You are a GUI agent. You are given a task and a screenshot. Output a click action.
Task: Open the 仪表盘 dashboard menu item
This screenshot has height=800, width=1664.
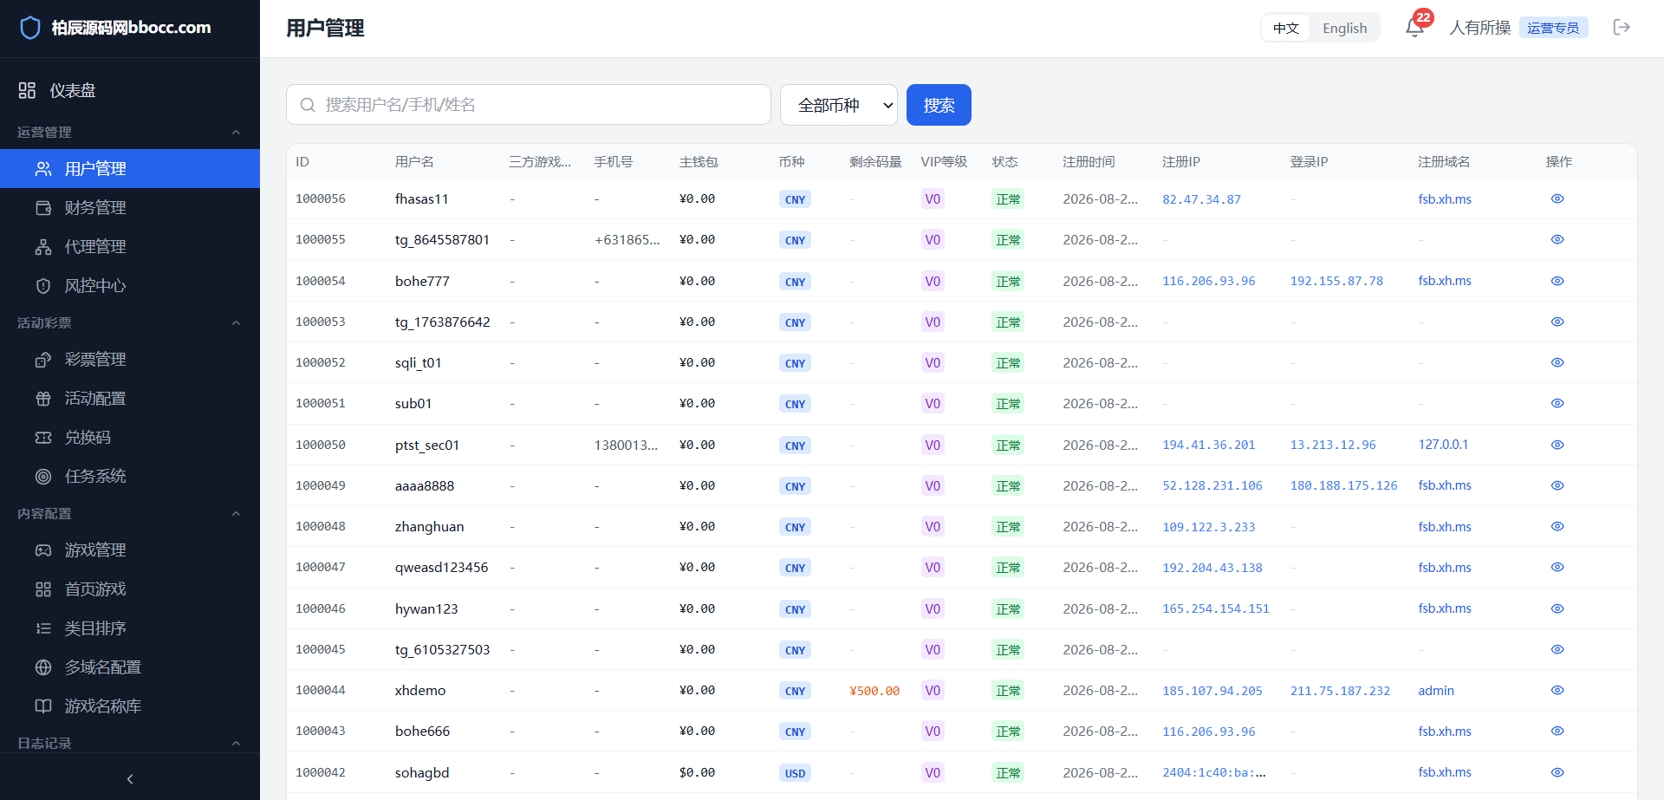tap(130, 90)
